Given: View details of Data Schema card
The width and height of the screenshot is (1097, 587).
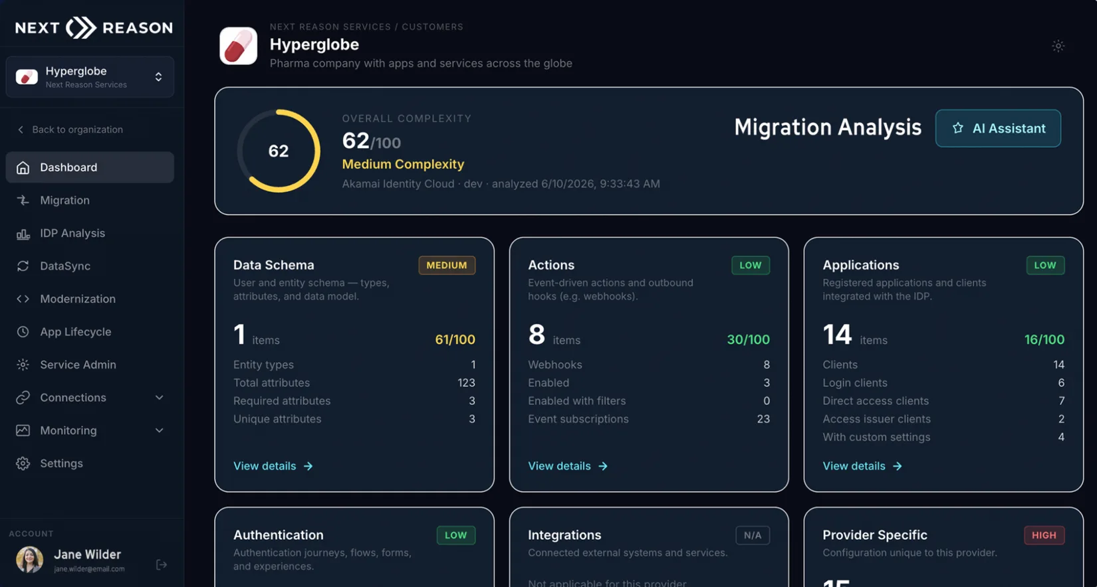Looking at the screenshot, I should coord(273,465).
